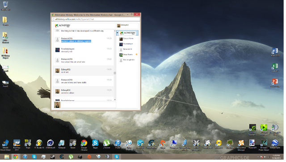This screenshot has height=162, width=286.
Task: Launch the Cheat Engine desktop shortcut
Action: pos(151,144)
